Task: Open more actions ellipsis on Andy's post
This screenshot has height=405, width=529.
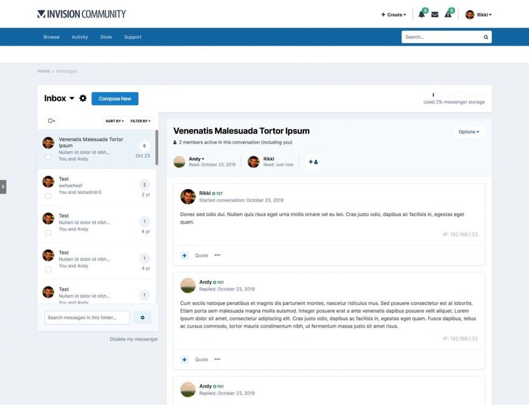Action: 217,359
